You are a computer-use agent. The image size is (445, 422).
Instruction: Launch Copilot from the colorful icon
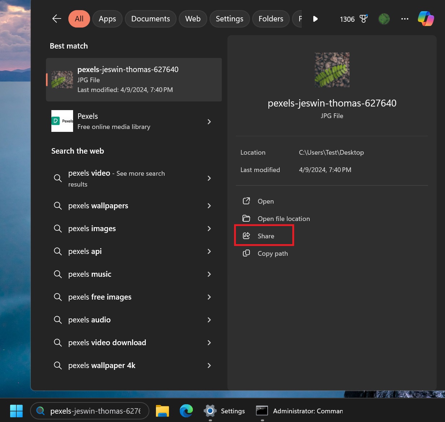click(426, 19)
